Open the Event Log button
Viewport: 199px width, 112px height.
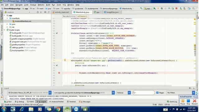[x=172, y=102]
